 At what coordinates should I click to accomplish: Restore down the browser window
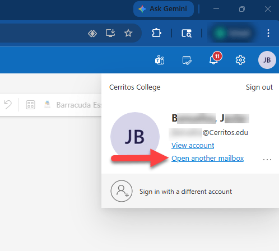click(242, 9)
